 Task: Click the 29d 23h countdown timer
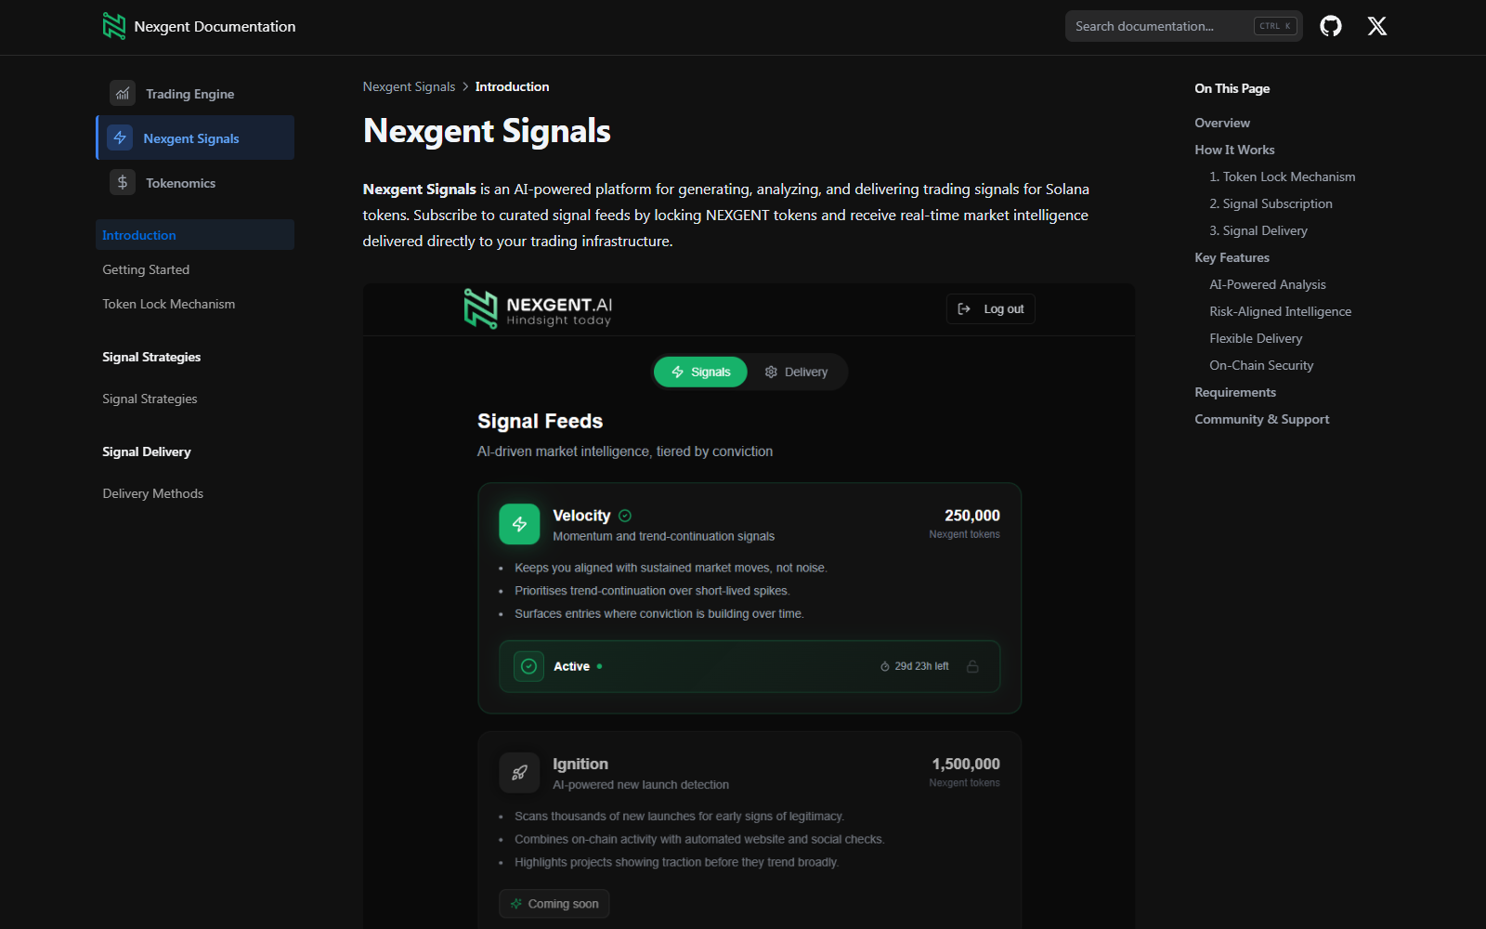pyautogui.click(x=915, y=666)
